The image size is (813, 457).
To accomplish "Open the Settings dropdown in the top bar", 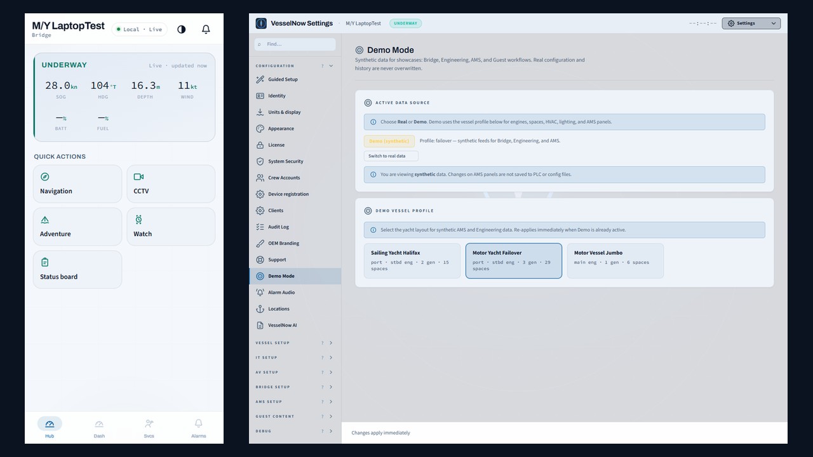I will tap(751, 23).
